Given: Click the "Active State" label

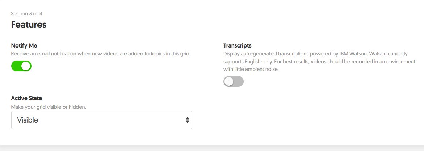Looking at the screenshot, I should coord(27,98).
